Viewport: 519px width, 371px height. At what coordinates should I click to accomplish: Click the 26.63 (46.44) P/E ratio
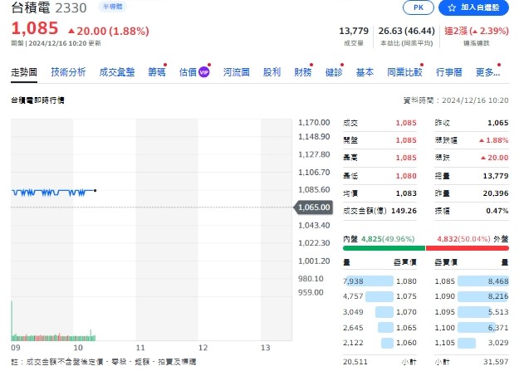(406, 31)
